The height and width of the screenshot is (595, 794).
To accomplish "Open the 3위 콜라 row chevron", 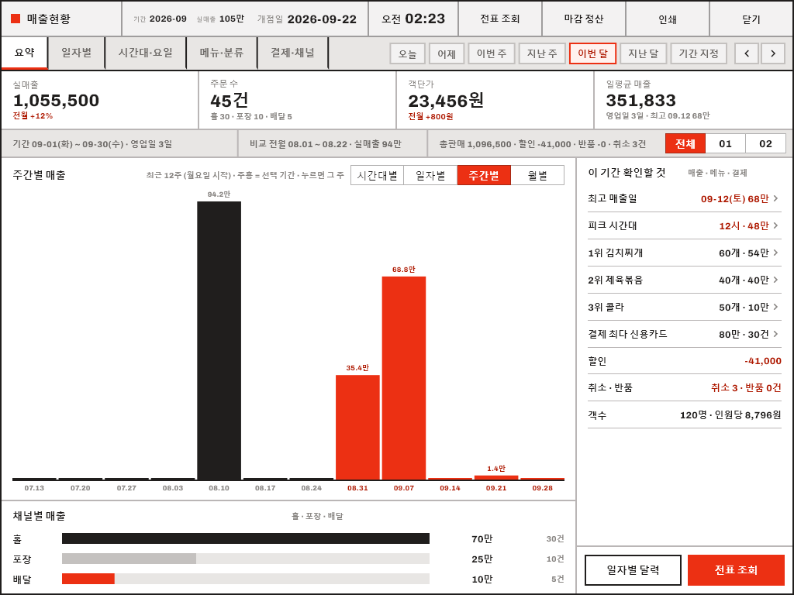I will click(x=775, y=307).
